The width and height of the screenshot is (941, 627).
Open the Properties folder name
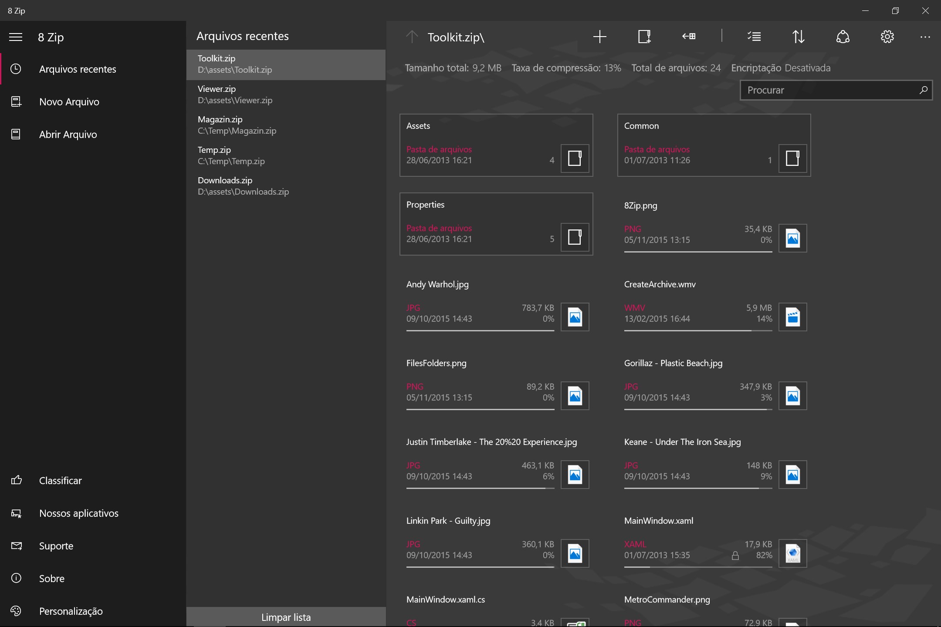click(425, 205)
